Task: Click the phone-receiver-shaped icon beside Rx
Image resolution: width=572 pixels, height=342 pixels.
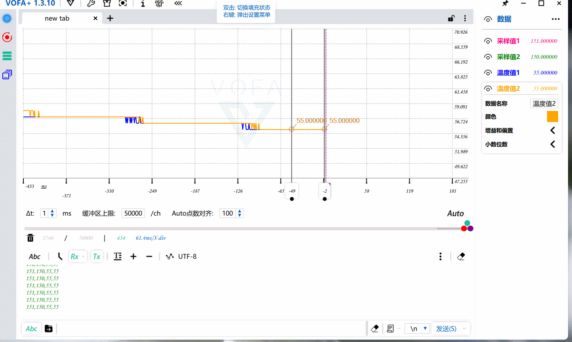Action: click(60, 256)
